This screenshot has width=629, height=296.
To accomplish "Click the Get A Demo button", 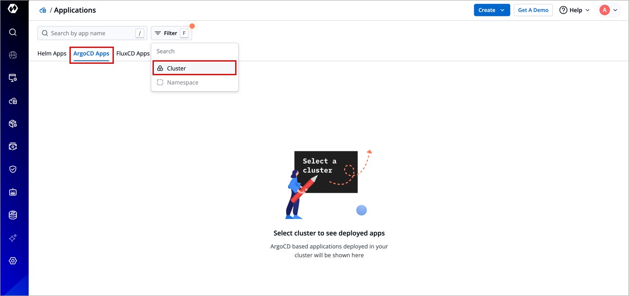I will pos(533,10).
